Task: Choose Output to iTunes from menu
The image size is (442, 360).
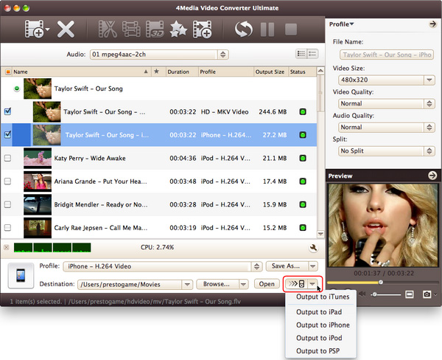Action: coord(322,297)
